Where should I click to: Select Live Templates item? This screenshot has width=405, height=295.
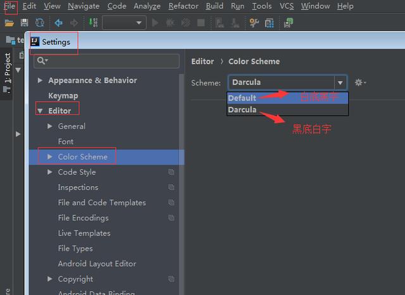pos(84,233)
